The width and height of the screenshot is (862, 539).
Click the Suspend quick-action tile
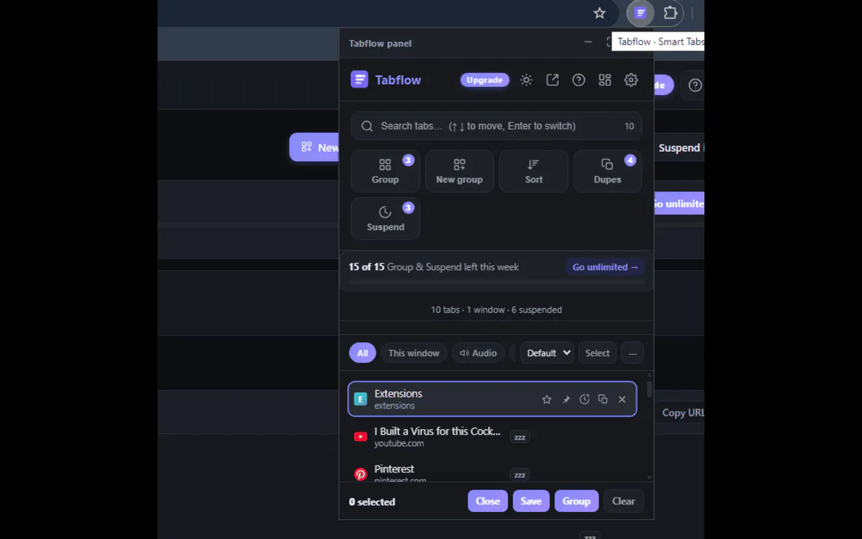pyautogui.click(x=385, y=218)
